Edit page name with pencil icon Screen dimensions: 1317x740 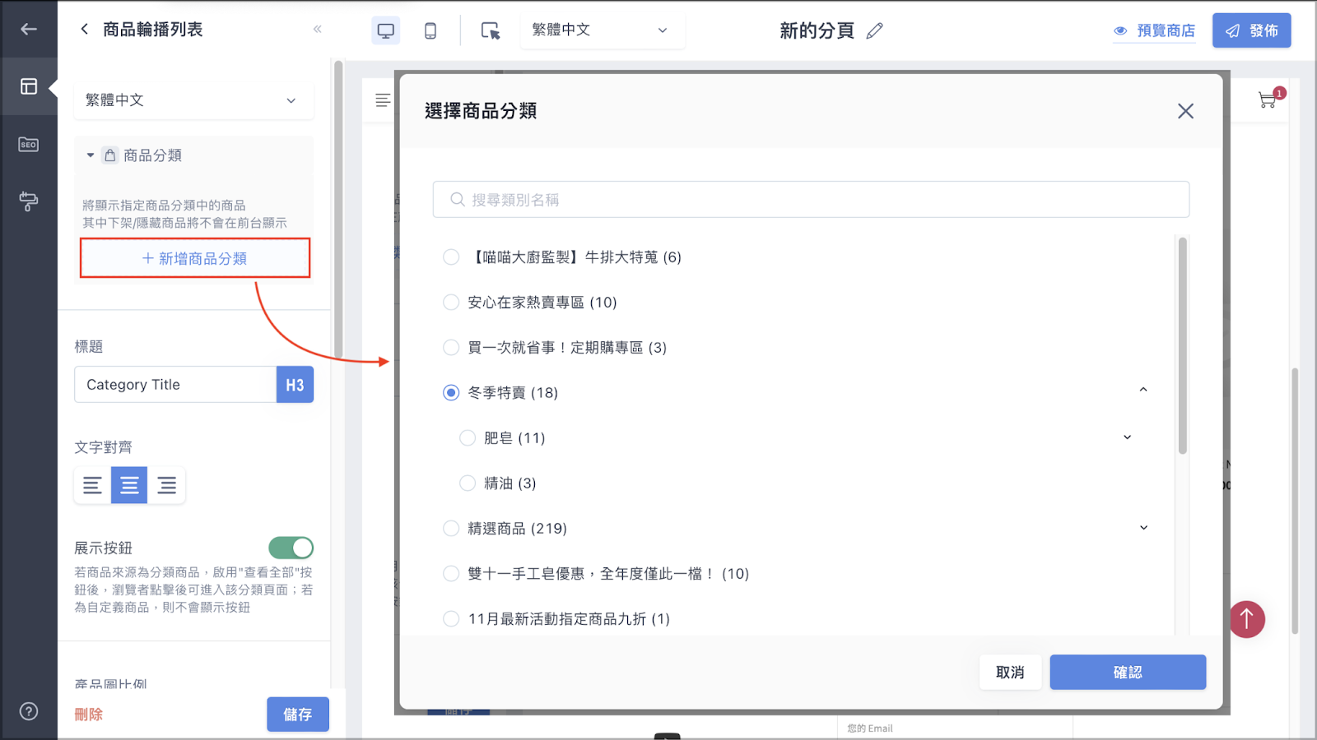pyautogui.click(x=875, y=30)
